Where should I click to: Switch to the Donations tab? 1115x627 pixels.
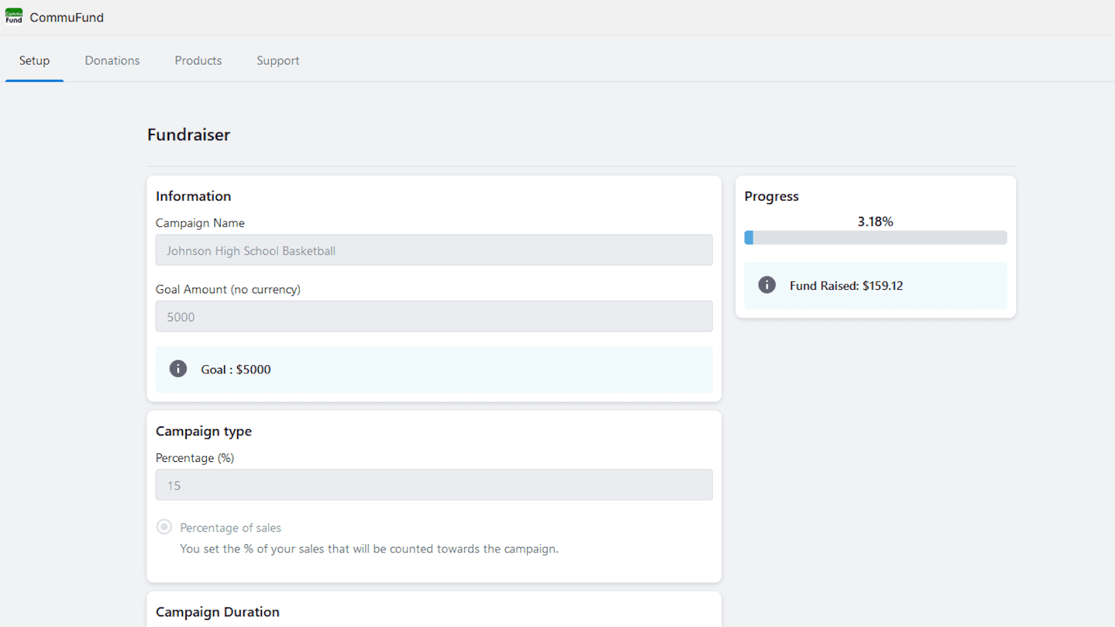tap(112, 61)
